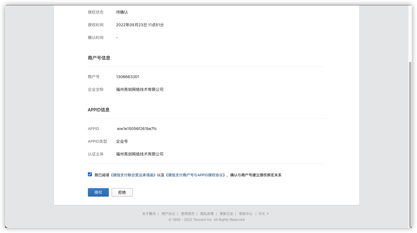Click the page vertical scrollbar thumb
This screenshot has width=417, height=233.
click(x=410, y=144)
